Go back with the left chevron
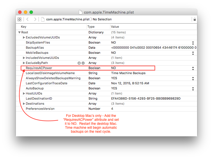 tap(28, 20)
